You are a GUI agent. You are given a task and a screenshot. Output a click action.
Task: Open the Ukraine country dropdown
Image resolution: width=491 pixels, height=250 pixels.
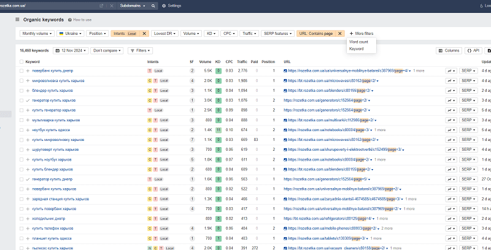[x=71, y=34]
